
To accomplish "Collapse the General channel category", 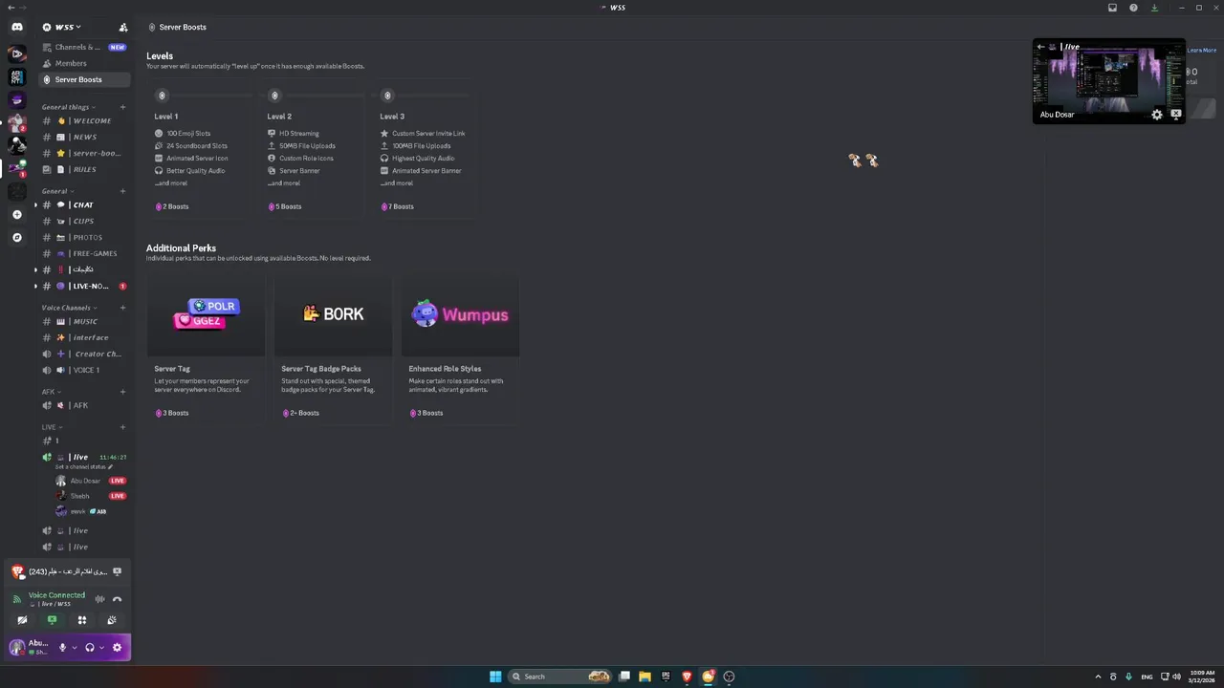I will (57, 191).
